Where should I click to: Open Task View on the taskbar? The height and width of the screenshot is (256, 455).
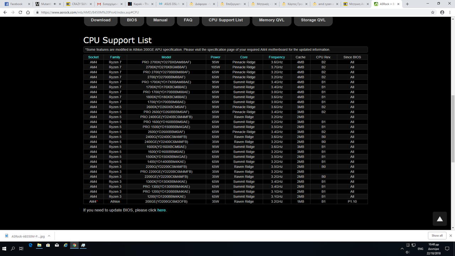pos(21,249)
